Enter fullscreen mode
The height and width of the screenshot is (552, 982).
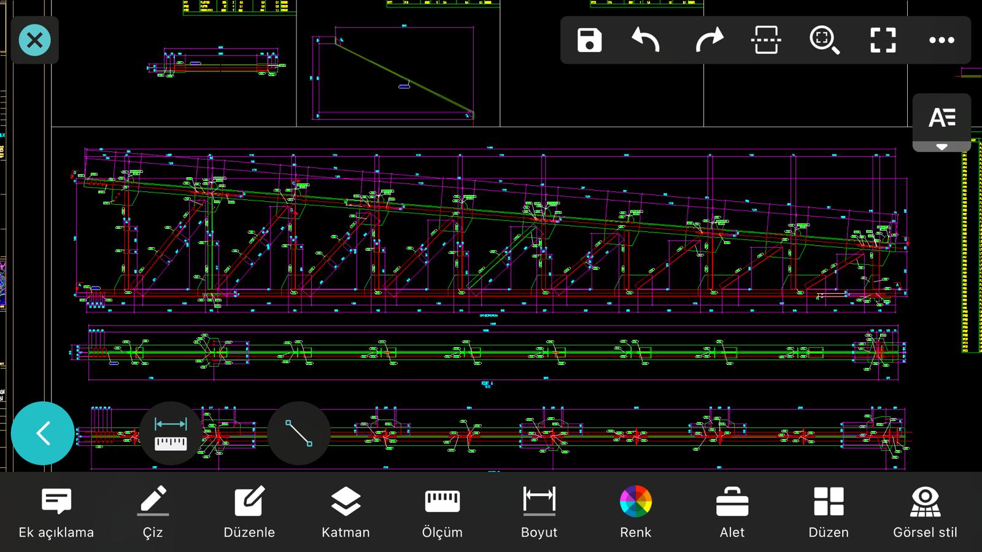coord(883,40)
